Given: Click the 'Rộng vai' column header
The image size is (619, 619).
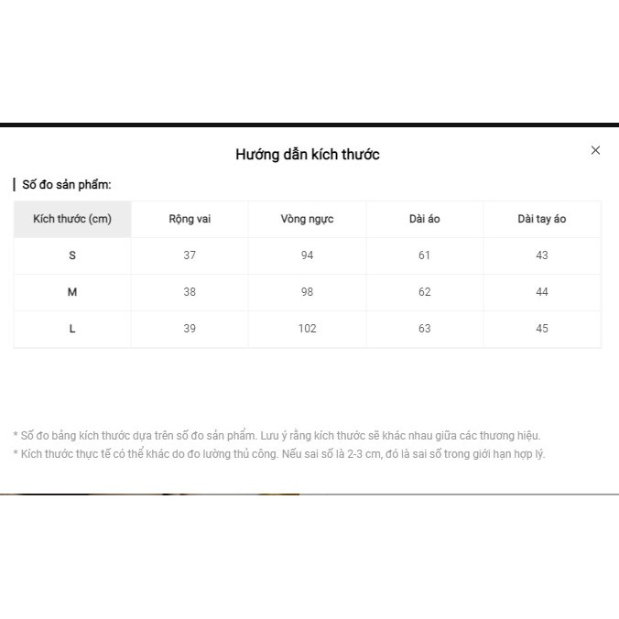Looking at the screenshot, I should [190, 219].
